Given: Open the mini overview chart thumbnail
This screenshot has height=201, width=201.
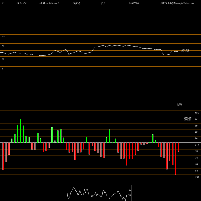Looking at the screenshot, I should point(99,193).
